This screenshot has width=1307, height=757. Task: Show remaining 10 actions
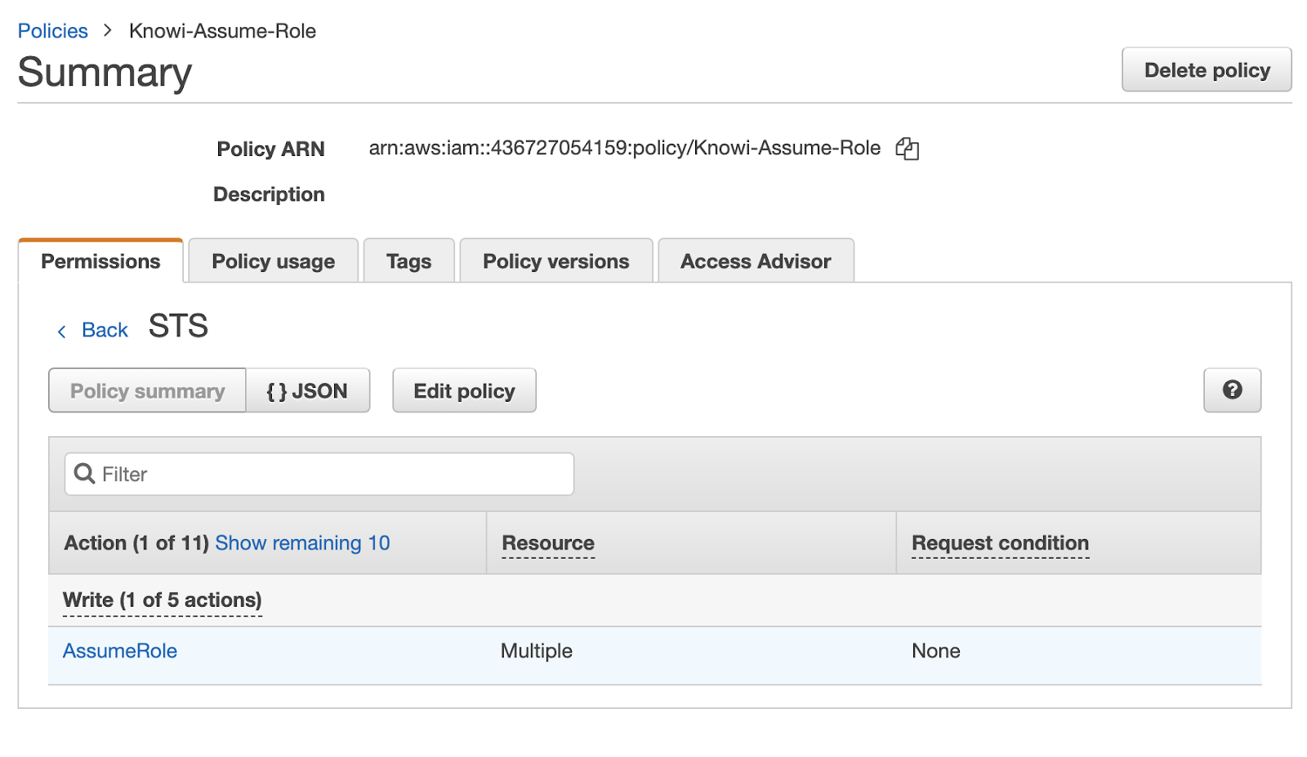(x=302, y=543)
